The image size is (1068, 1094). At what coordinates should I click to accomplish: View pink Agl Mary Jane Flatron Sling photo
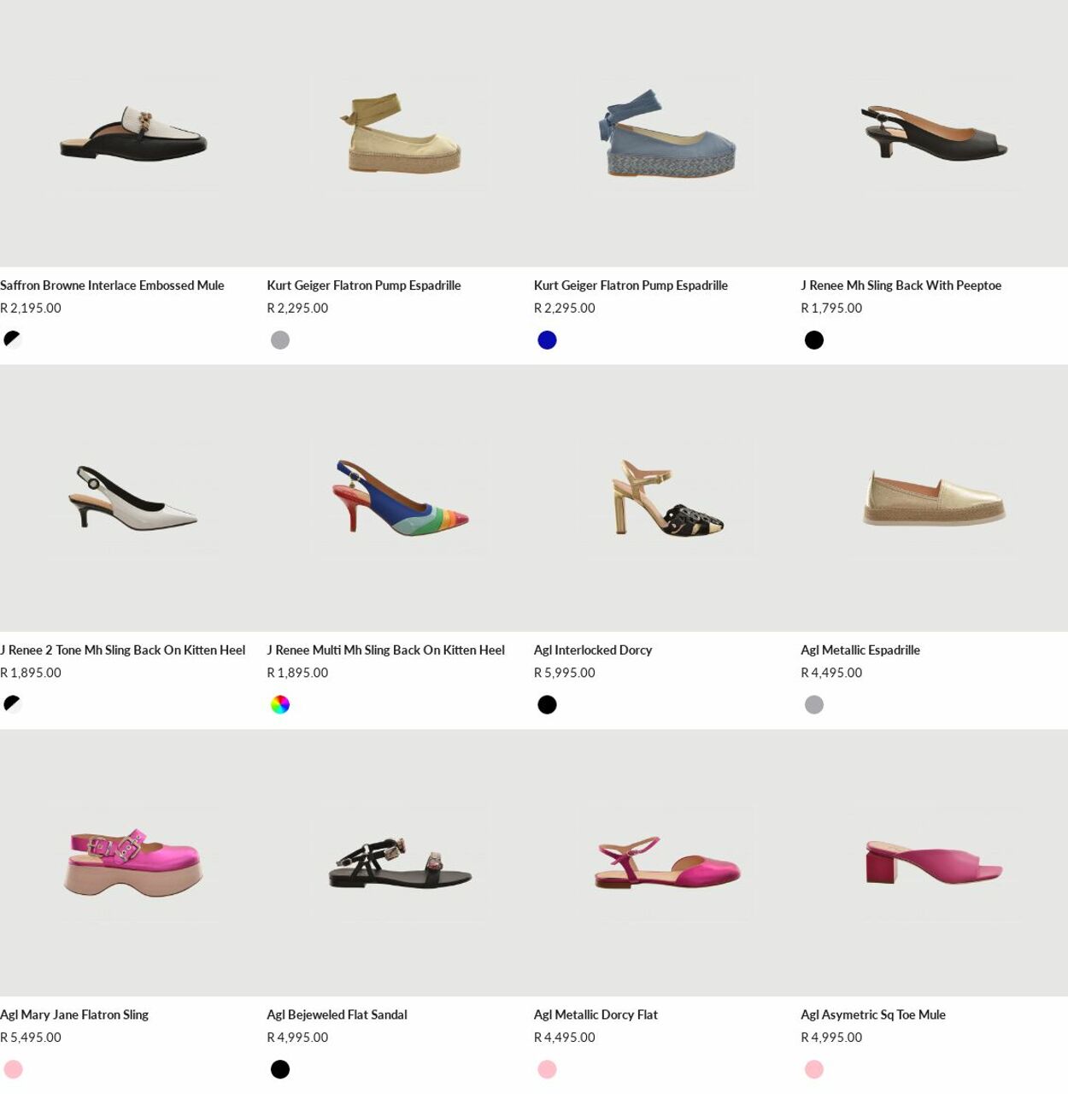point(133,862)
